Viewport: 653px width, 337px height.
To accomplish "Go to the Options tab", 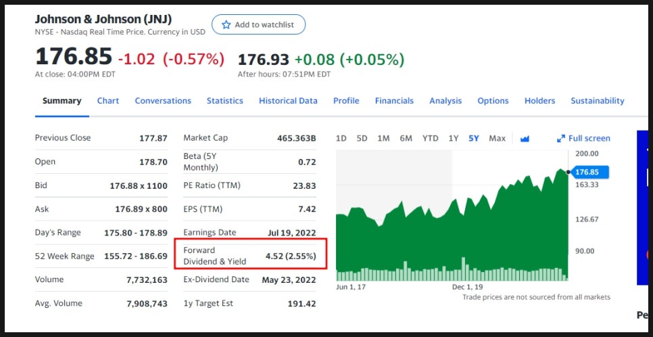I will pyautogui.click(x=493, y=101).
